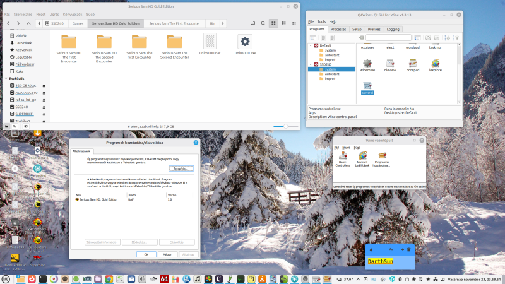Open the Logging tab in Q4Wine
Viewport: 505px width, 284px height.
click(393, 29)
